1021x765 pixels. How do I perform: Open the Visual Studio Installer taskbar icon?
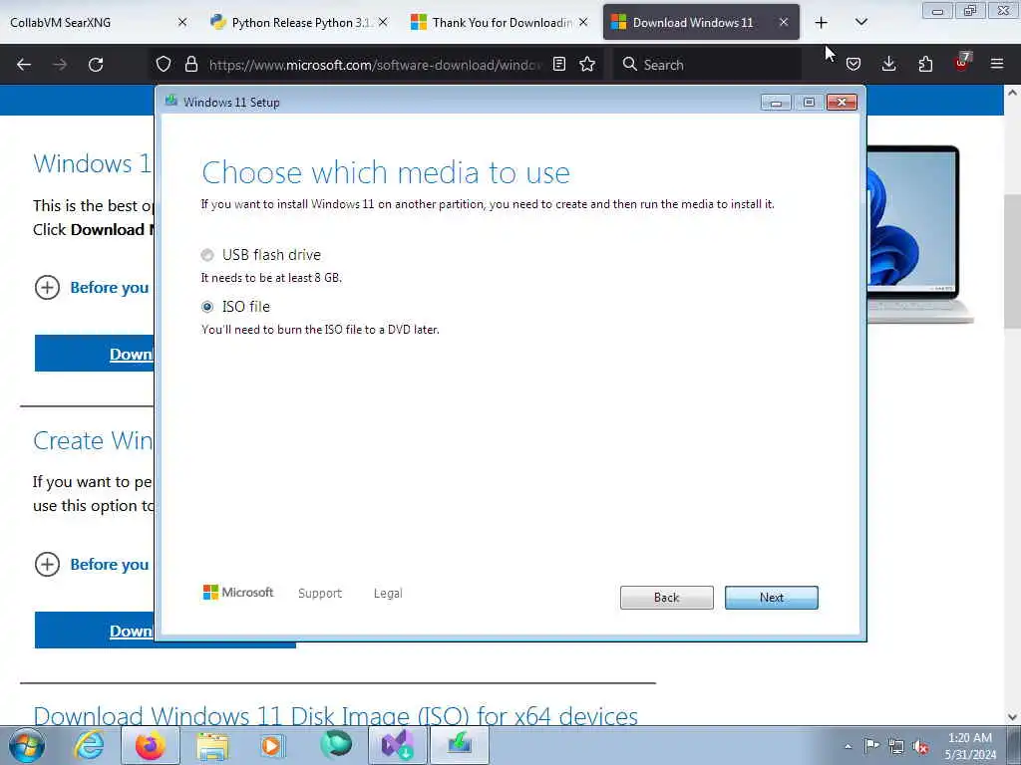pos(397,745)
